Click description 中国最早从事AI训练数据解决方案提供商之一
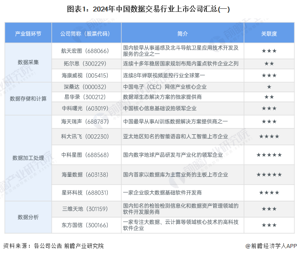 (175, 122)
